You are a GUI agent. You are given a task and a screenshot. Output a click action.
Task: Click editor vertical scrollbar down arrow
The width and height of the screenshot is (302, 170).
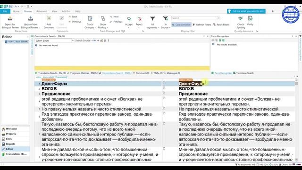click(x=296, y=160)
